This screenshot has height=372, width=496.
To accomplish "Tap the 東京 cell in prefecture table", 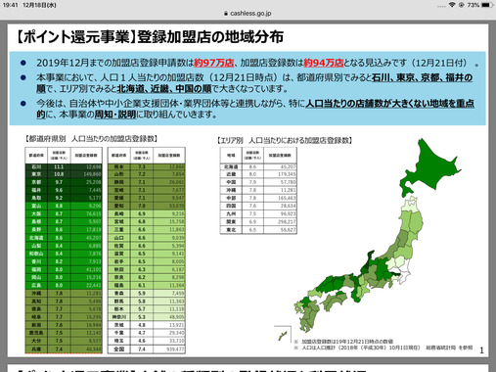I will pos(36,174).
